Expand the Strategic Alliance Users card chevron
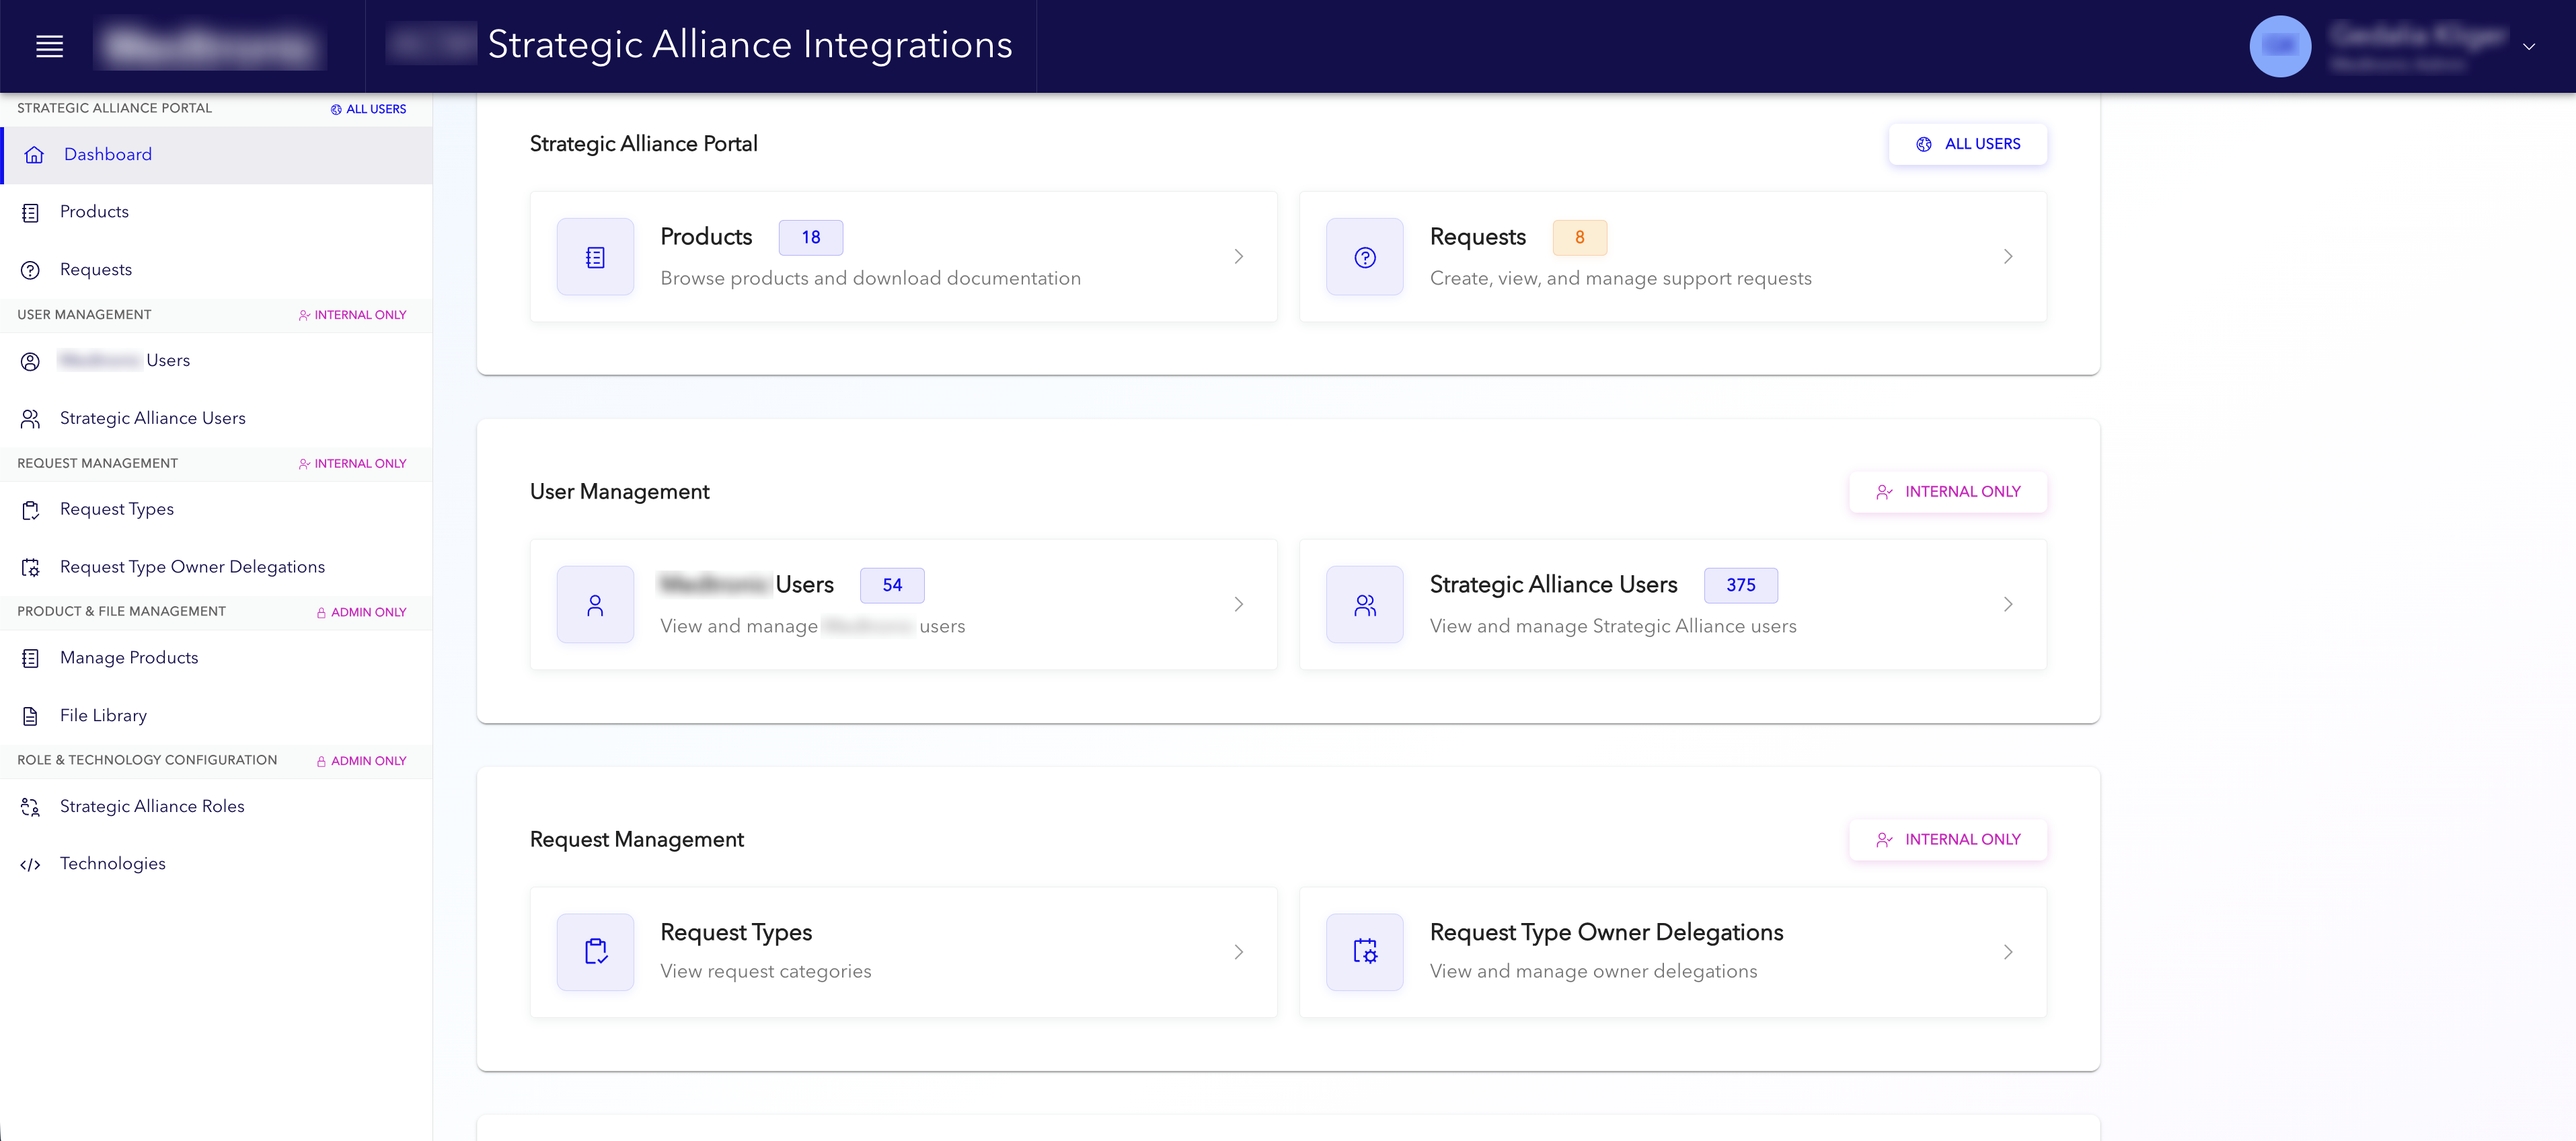The height and width of the screenshot is (1141, 2576). pos(2008,604)
